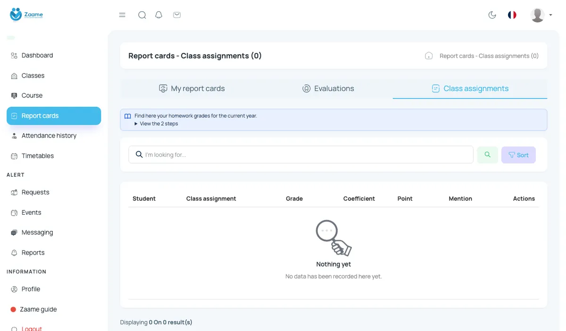Select the Class assignments tab
Viewport: 566px width, 331px height.
point(470,89)
